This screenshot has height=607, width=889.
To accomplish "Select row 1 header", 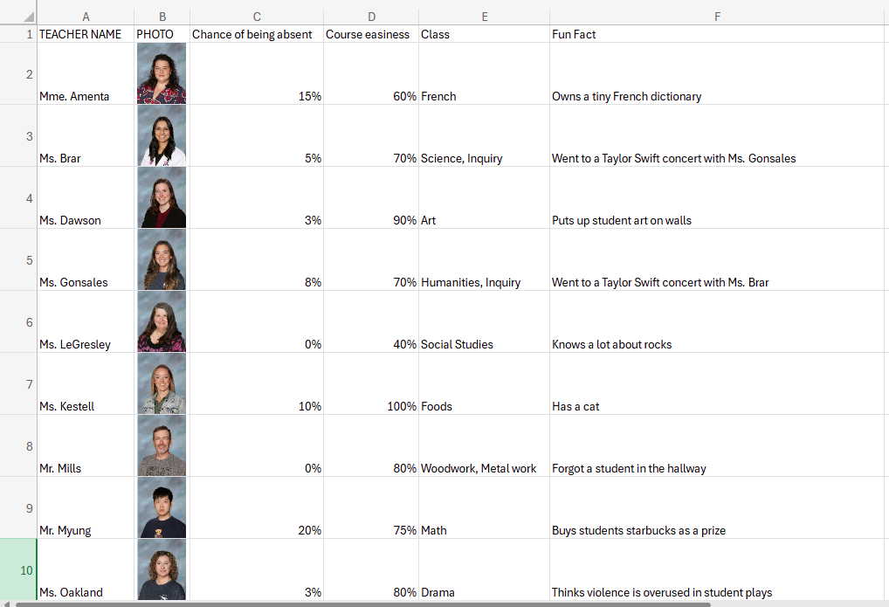I will point(18,34).
